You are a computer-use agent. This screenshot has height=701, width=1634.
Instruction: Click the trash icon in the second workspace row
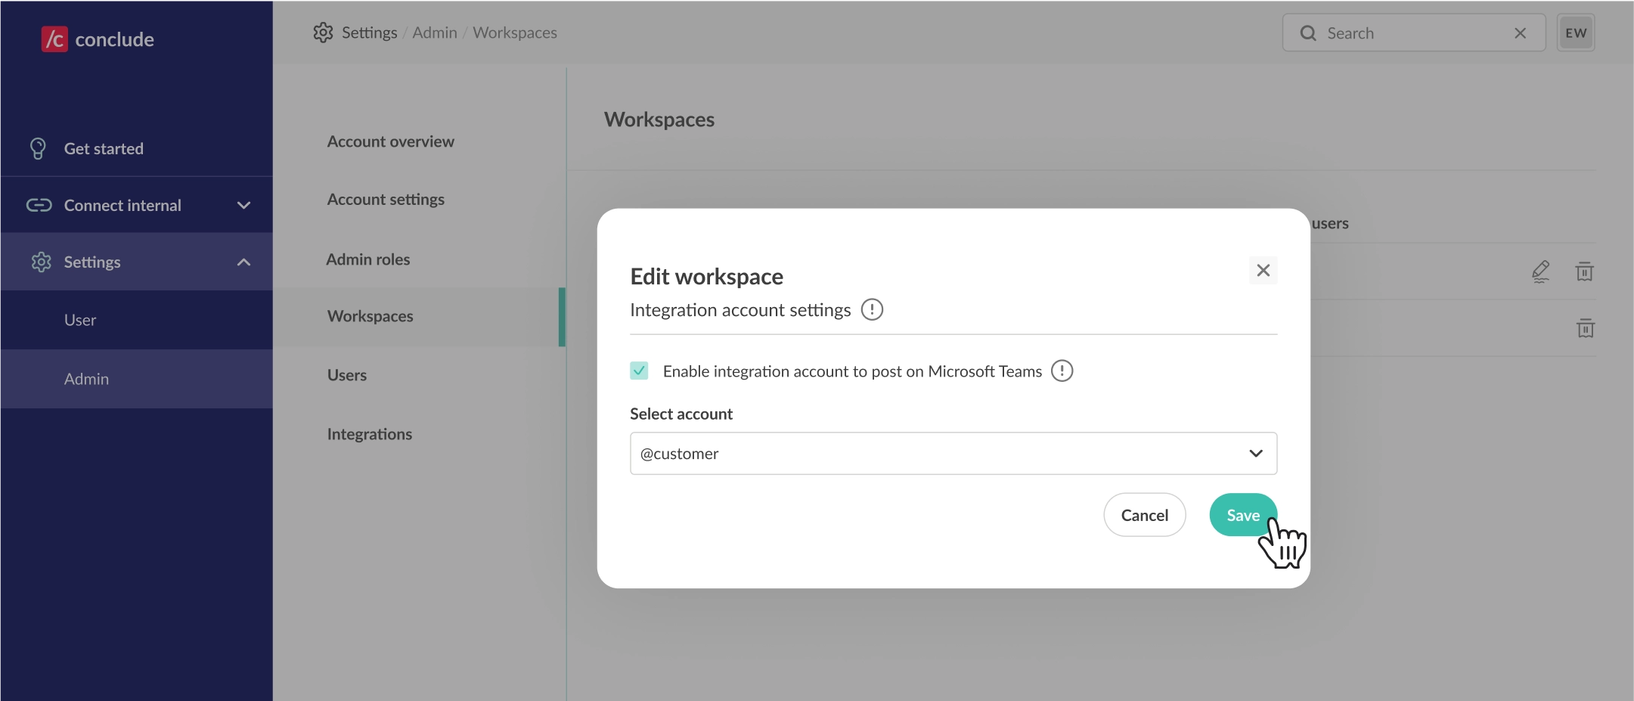[1585, 328]
